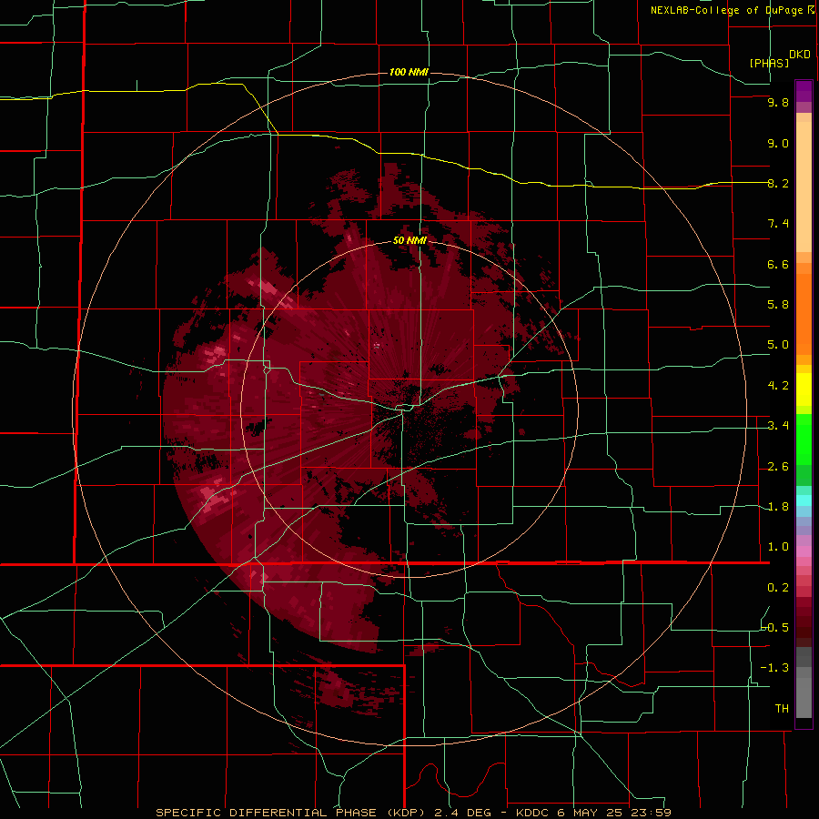This screenshot has height=819, width=819.
Task: Pick the cyan segment of the color bar
Action: click(x=804, y=500)
